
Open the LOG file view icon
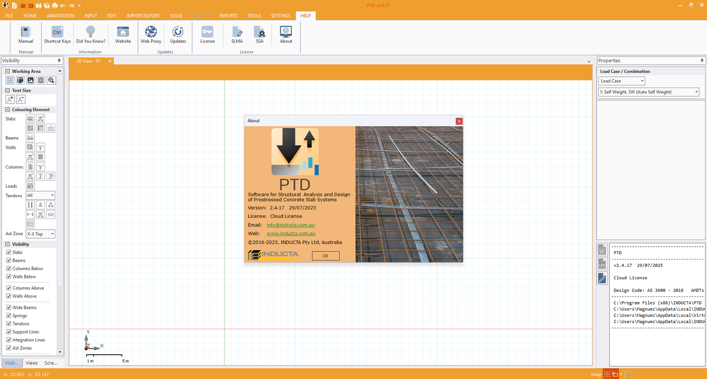pos(602,264)
